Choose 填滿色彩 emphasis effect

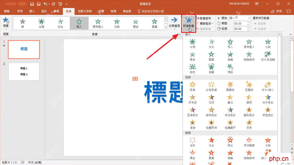(230, 112)
